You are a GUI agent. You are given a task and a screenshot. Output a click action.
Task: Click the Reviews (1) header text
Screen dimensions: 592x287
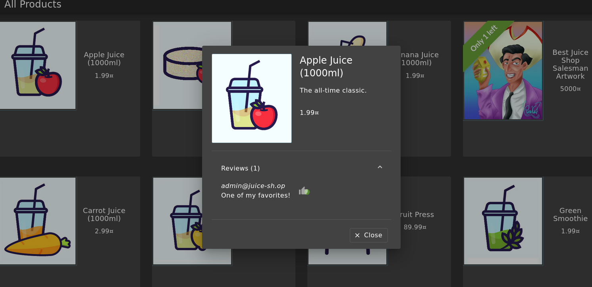pos(240,169)
